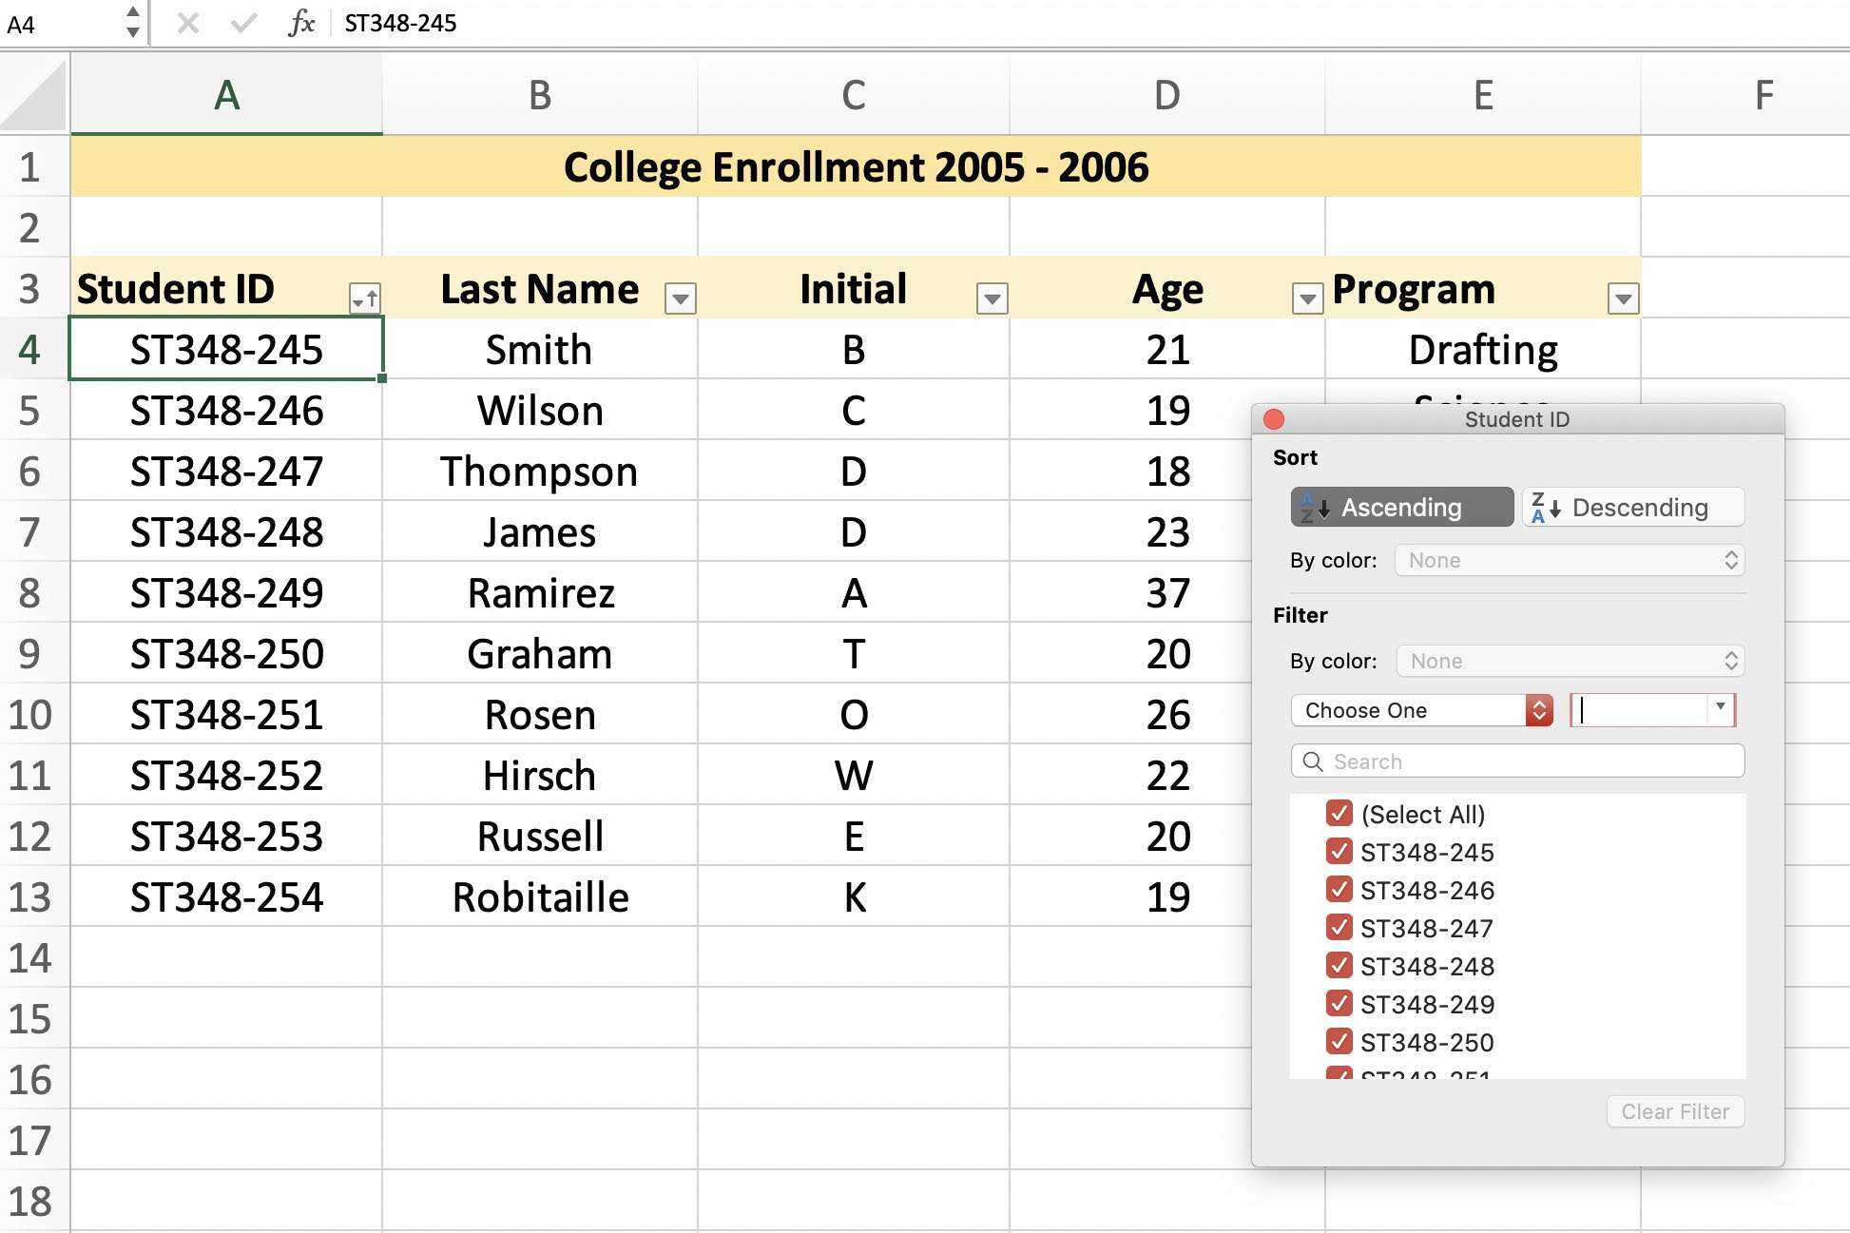The image size is (1850, 1233).
Task: Open the Program column filter dropdown
Action: [1623, 299]
